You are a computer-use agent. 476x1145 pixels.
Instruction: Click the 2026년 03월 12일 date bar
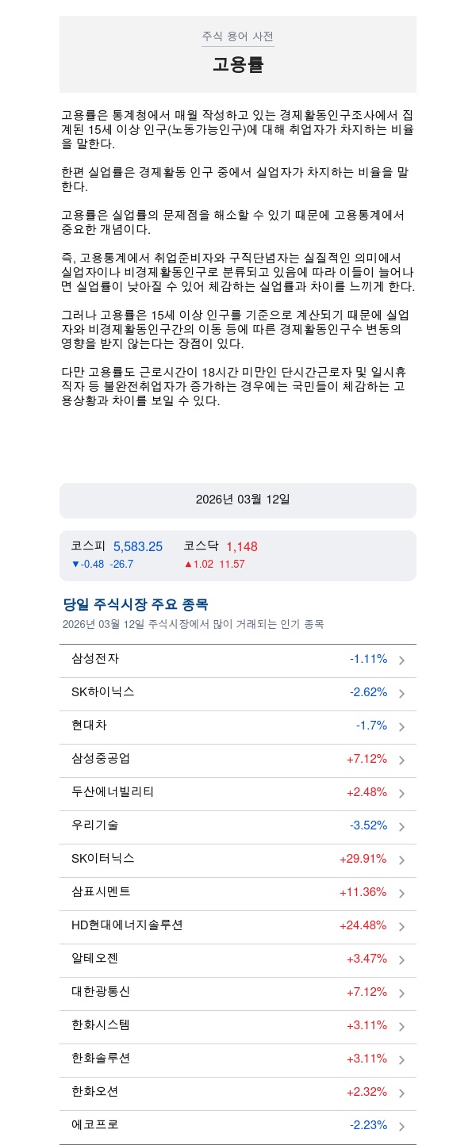(238, 500)
